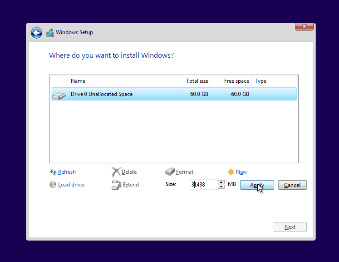Click the Load driver disc icon

[x=53, y=185]
